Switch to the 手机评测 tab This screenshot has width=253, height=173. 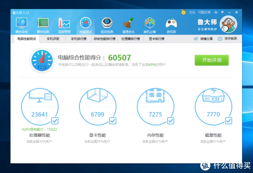point(53,39)
